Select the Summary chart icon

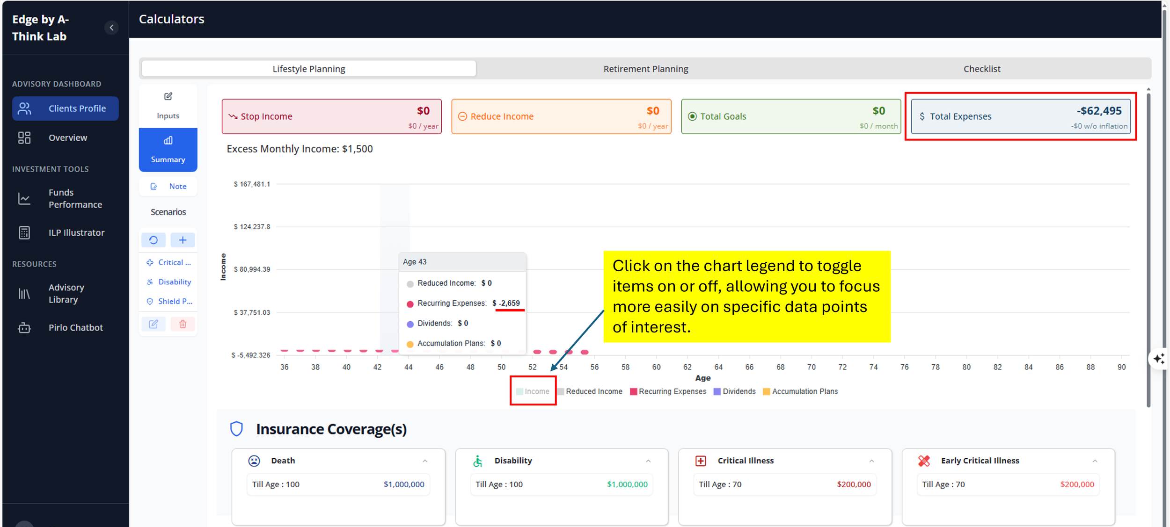pos(168,140)
